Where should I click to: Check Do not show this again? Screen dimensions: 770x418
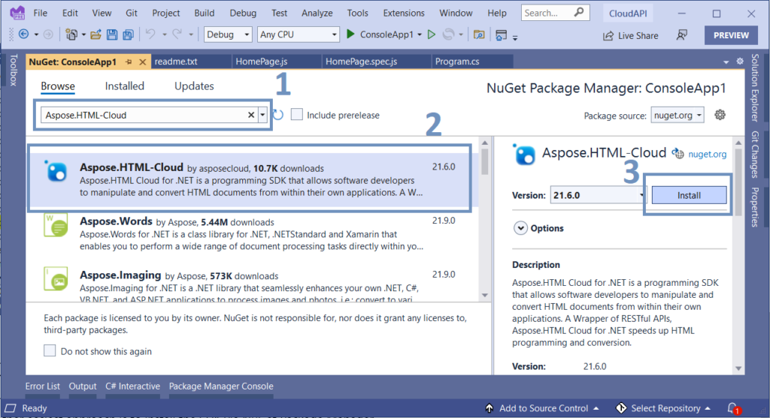tap(50, 350)
